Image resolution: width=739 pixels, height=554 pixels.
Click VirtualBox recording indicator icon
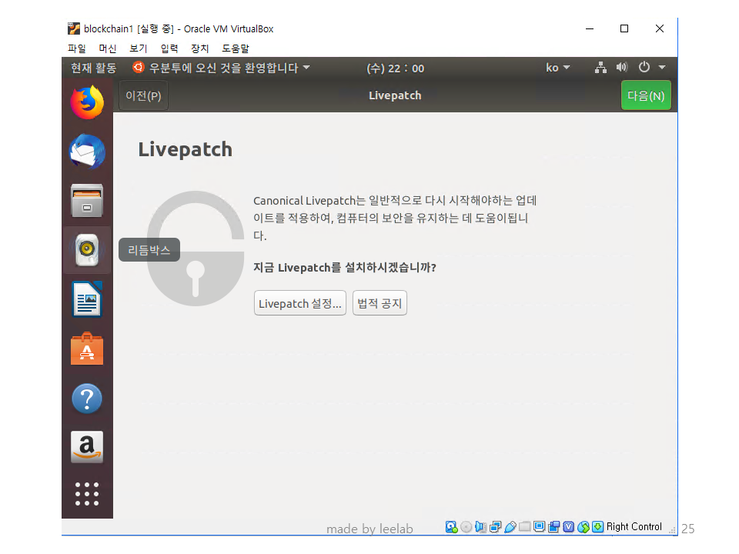click(553, 526)
